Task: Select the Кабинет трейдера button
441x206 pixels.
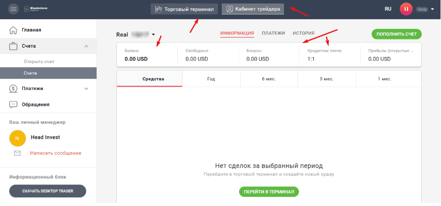Action: 253,9
